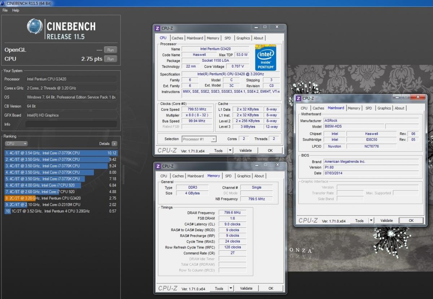Run the OpenGL benchmark
This screenshot has width=433, height=299.
(110, 50)
